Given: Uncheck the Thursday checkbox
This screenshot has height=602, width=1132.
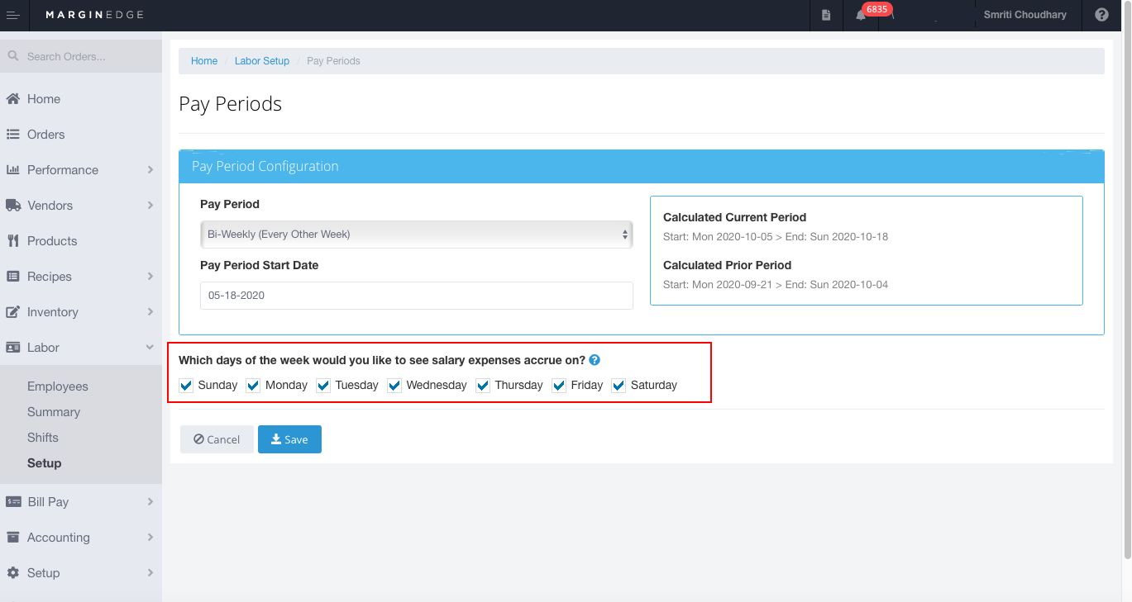Looking at the screenshot, I should (x=483, y=386).
